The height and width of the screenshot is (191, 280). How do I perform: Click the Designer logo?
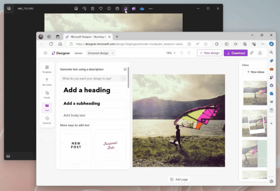pos(61,53)
